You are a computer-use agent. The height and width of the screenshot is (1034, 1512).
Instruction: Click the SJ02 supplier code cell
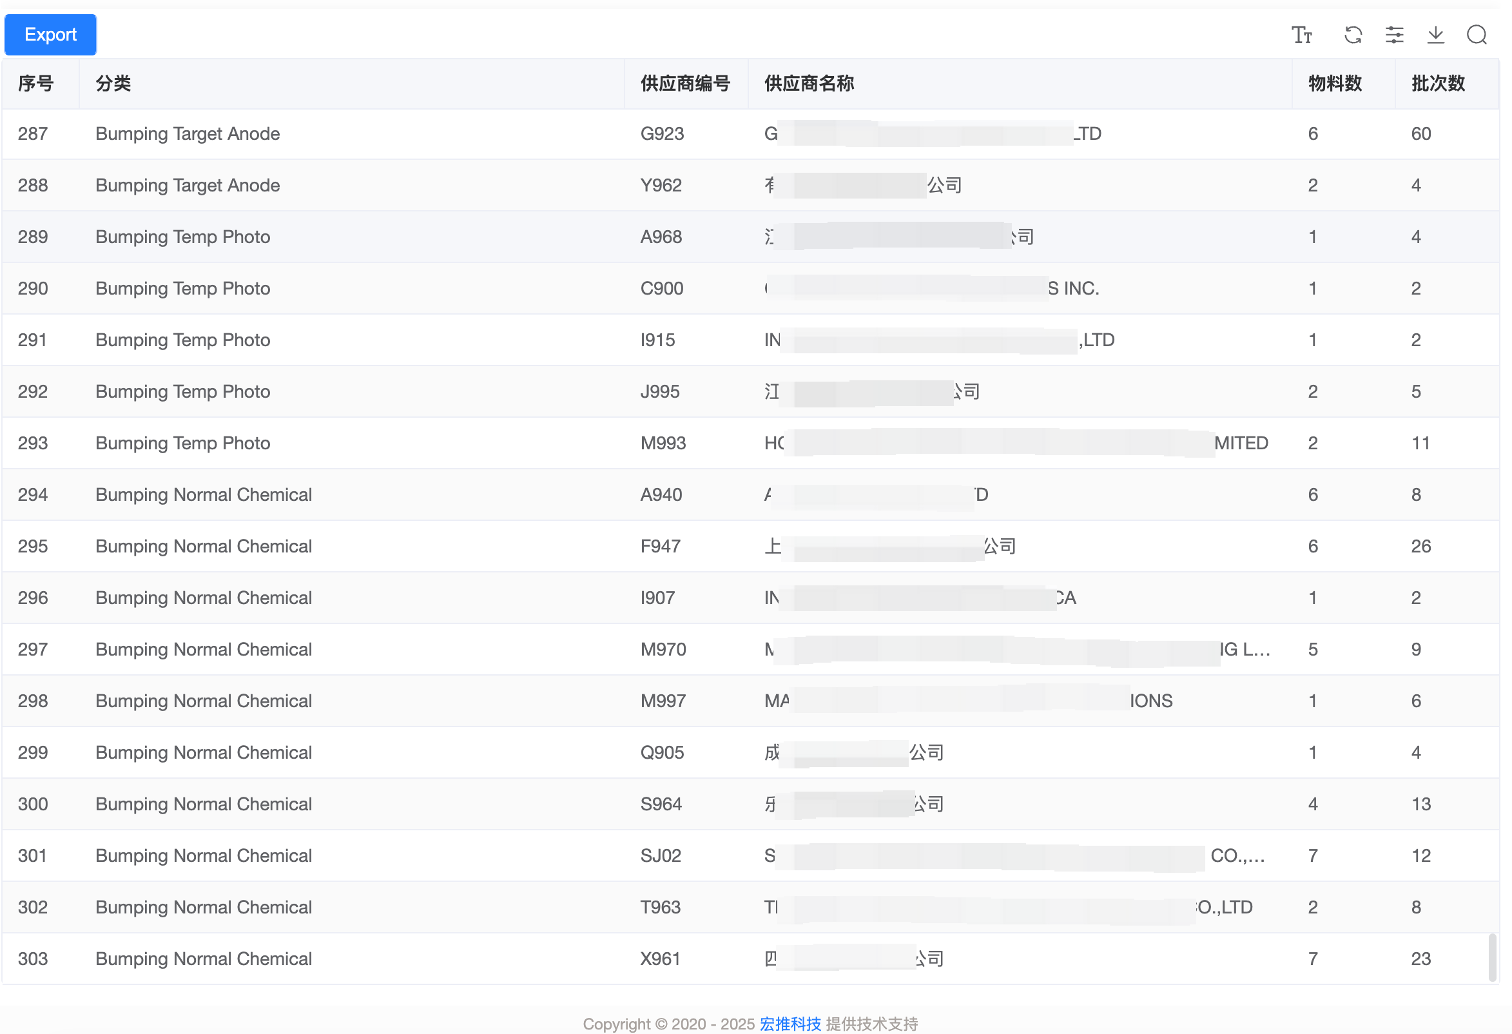click(x=661, y=855)
